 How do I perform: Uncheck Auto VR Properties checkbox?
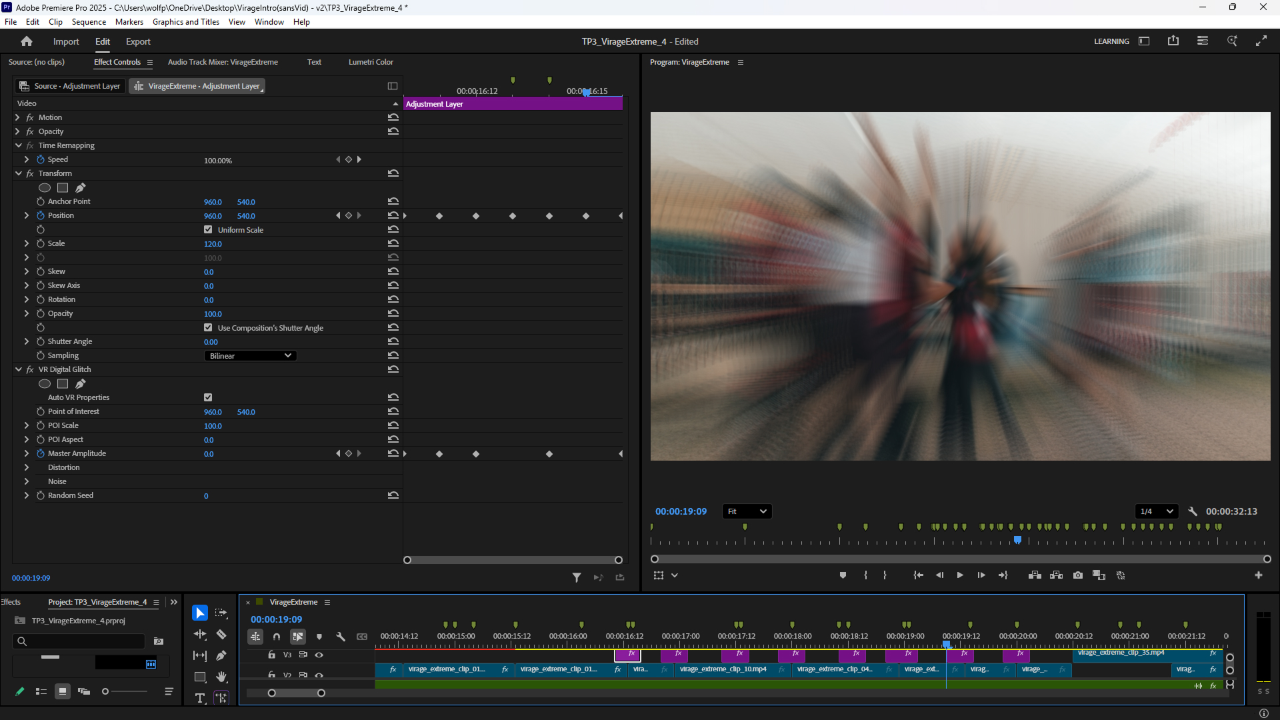(208, 397)
